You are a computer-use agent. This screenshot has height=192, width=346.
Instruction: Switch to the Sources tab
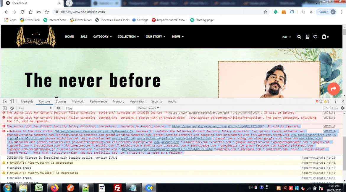pyautogui.click(x=61, y=101)
